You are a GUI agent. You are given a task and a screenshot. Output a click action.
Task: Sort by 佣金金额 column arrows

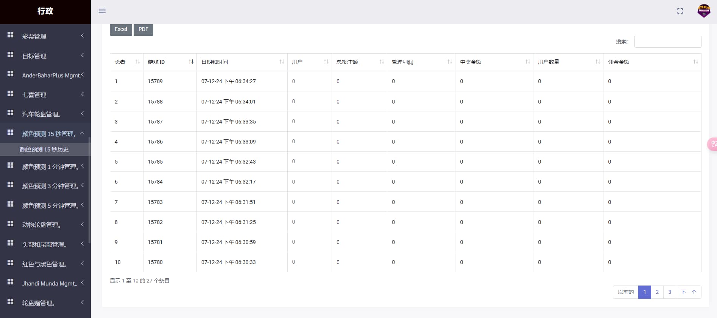695,62
